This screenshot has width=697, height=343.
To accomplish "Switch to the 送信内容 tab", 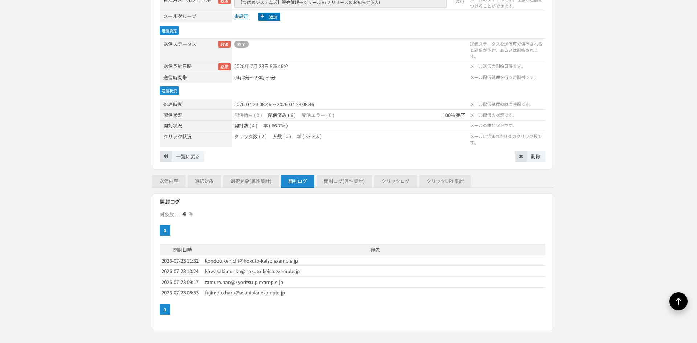I will click(169, 181).
